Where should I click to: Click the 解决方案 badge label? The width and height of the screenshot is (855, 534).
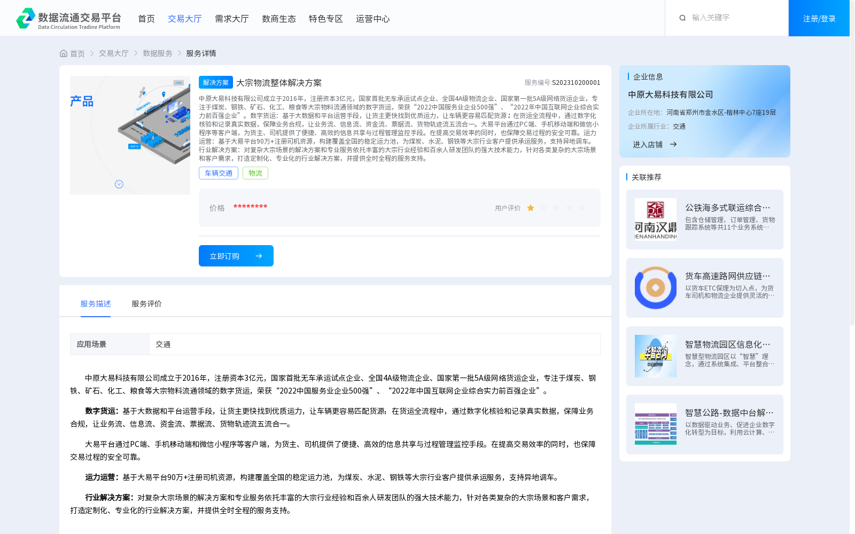coord(216,82)
